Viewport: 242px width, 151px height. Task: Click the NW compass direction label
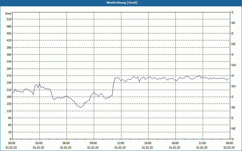tap(234, 65)
